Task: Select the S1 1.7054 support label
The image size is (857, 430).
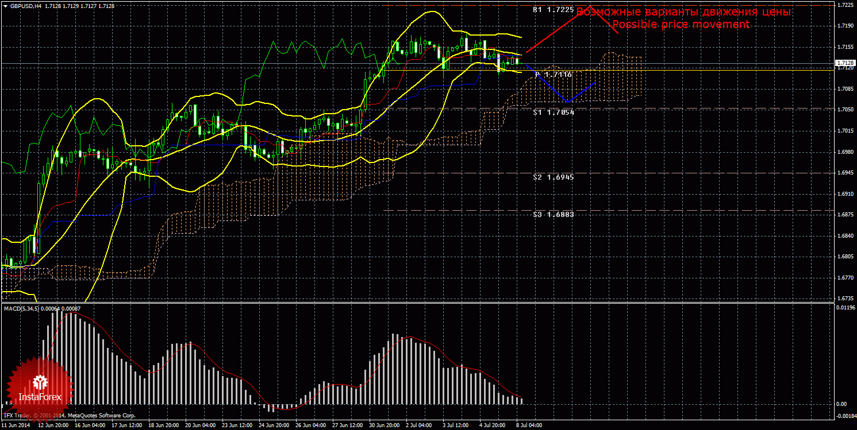Action: pos(553,113)
